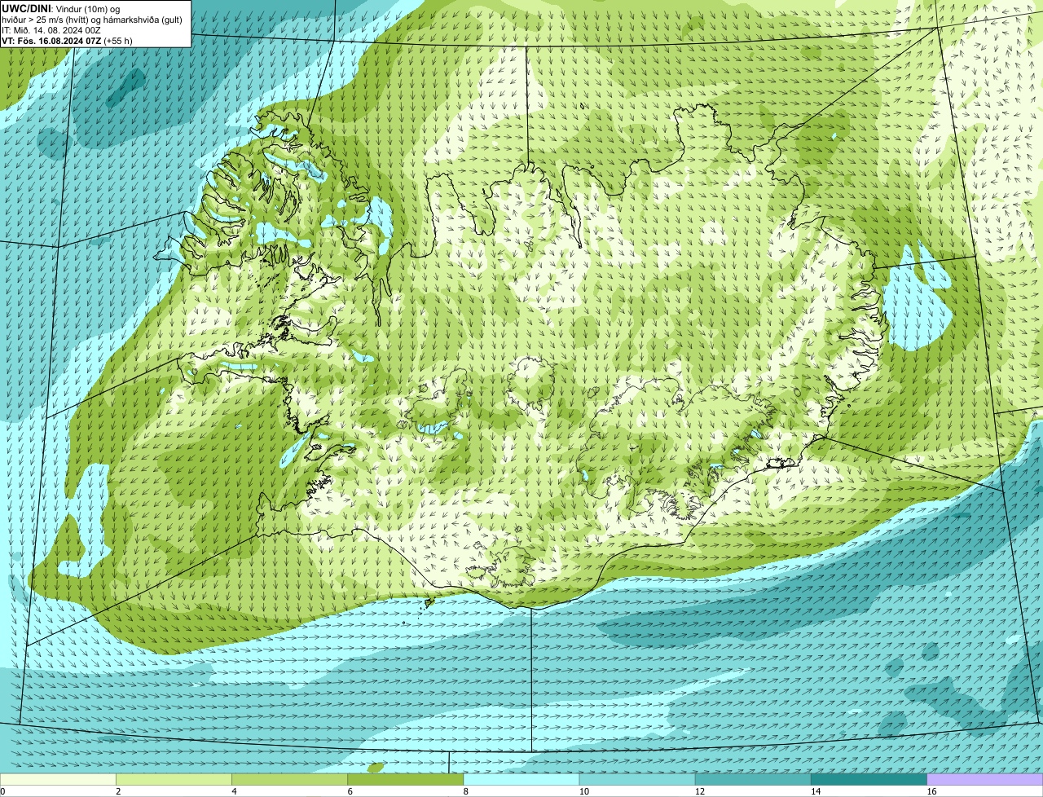Screen dimensions: 1043x797
Task: Click the legend scale label '6'
Action: point(350,791)
